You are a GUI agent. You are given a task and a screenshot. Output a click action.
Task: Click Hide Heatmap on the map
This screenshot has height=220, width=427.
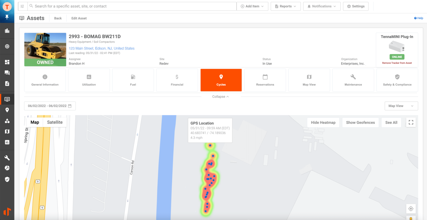click(x=323, y=122)
